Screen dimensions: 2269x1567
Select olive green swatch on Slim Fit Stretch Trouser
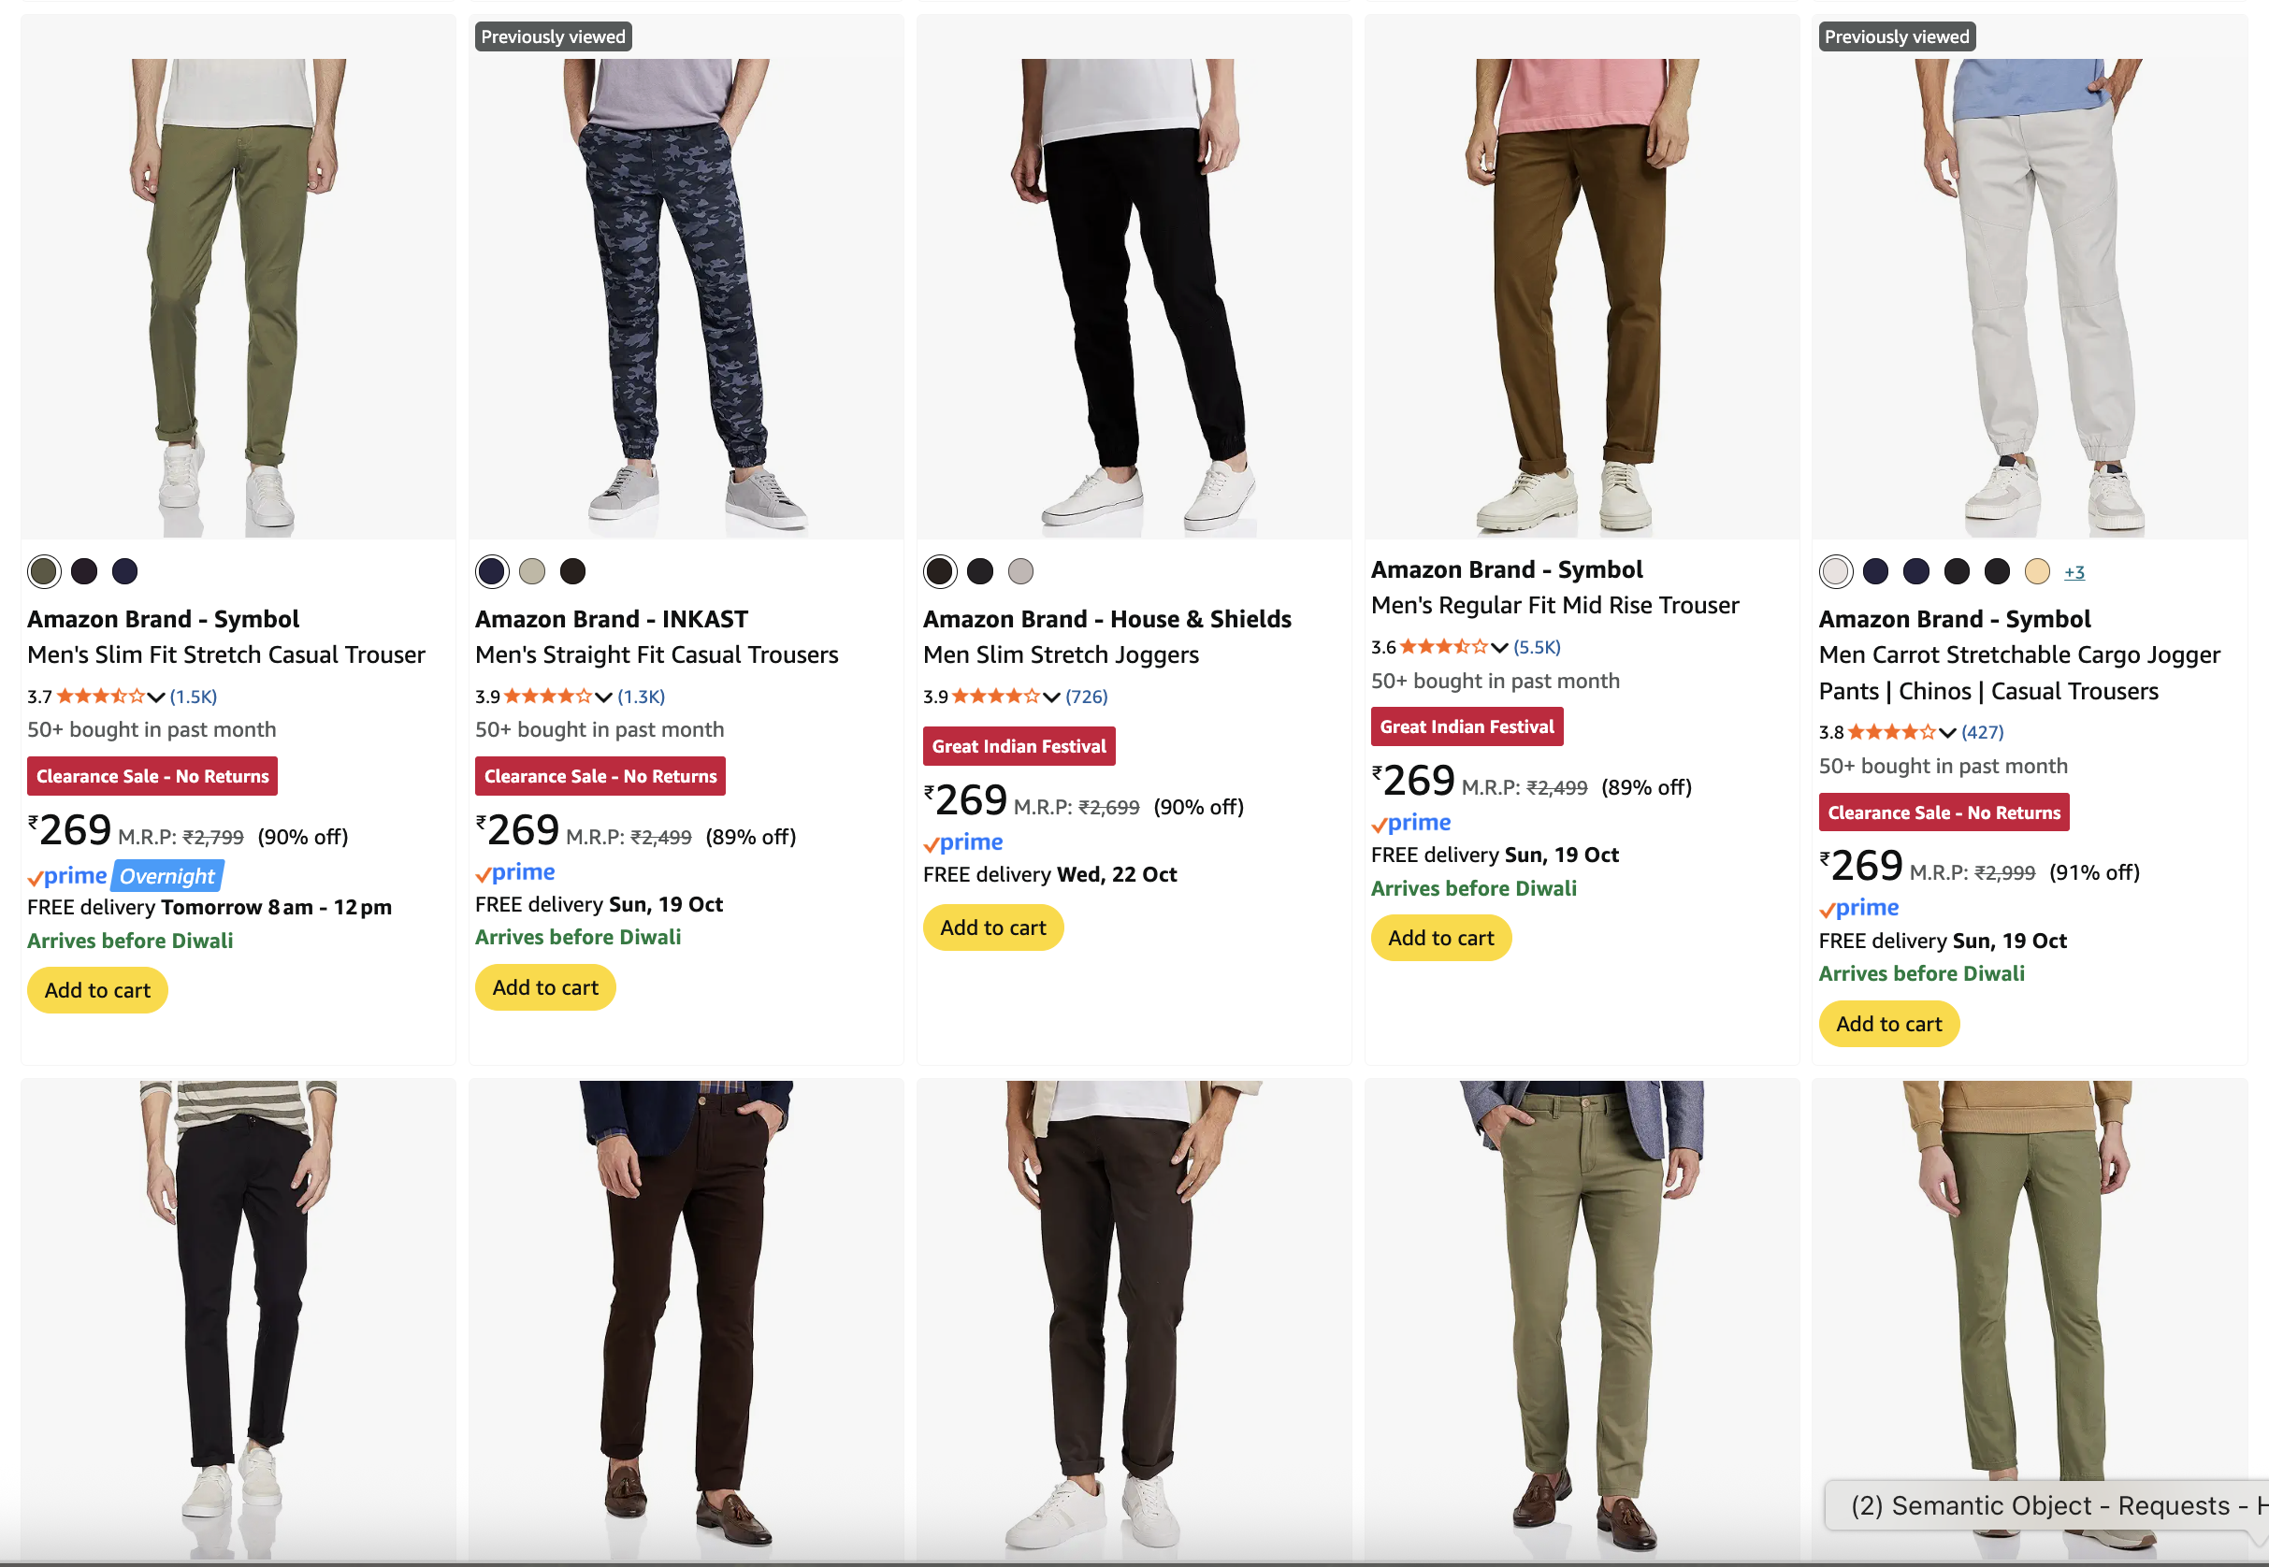pyautogui.click(x=44, y=571)
